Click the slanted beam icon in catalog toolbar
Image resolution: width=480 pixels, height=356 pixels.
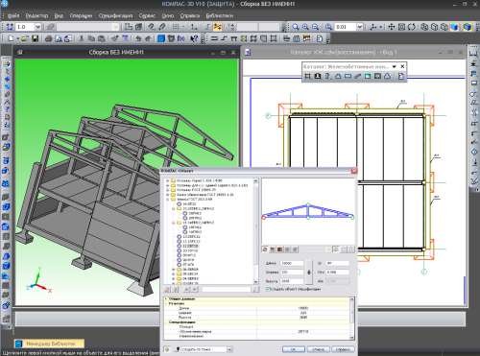click(357, 76)
